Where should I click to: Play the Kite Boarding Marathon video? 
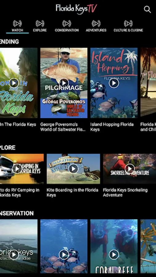(73, 169)
